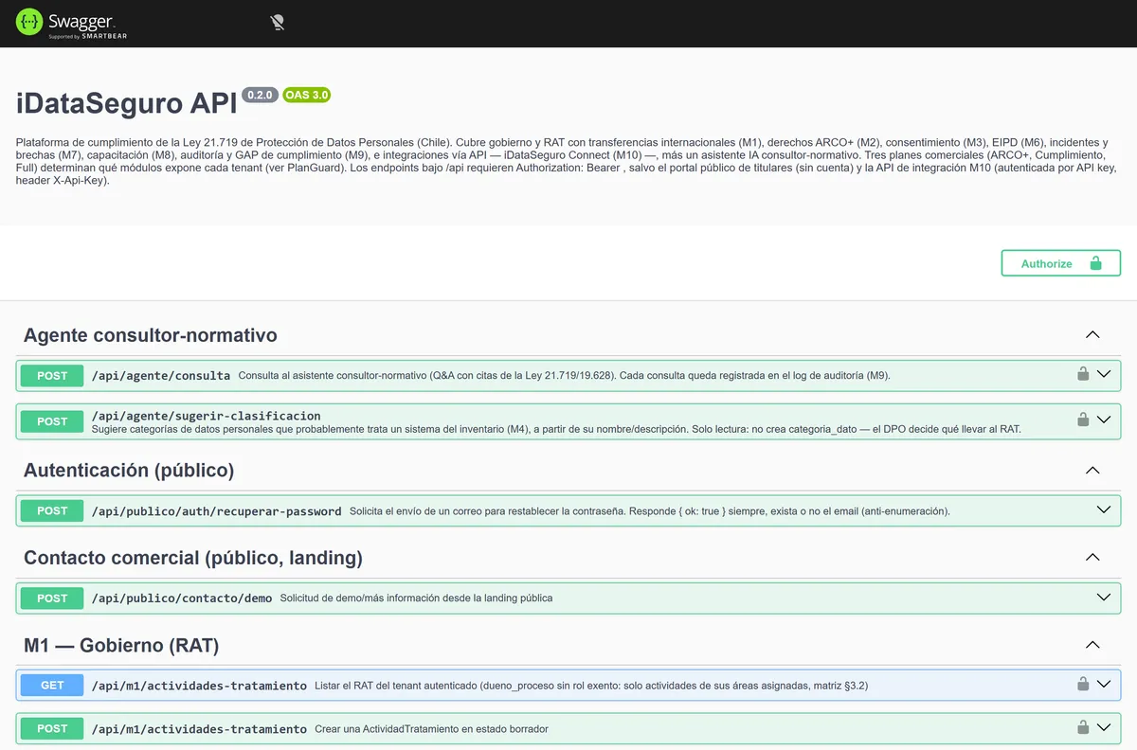
Task: Expand GET actividades-tratamiento chevron
Action: 1104,684
